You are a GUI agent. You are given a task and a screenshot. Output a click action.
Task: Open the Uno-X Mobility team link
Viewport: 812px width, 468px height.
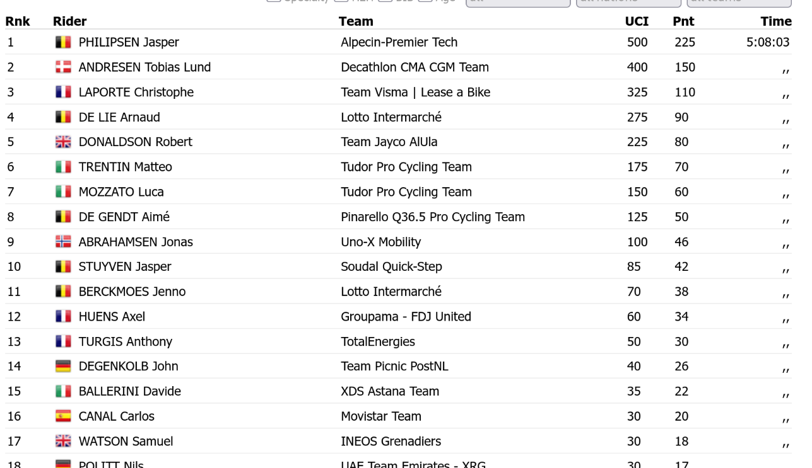pyautogui.click(x=381, y=242)
